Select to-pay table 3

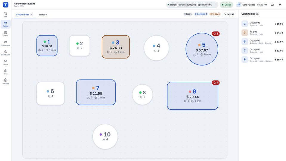116,47
